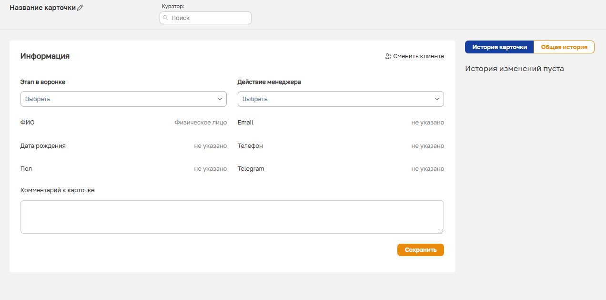Viewport: 606px width, 300px height.
Task: Click the Физическое лицо value next to ФИО
Action: pyautogui.click(x=201, y=123)
